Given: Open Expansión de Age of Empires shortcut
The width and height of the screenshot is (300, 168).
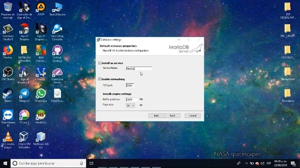Looking at the screenshot, I should click(24, 10).
